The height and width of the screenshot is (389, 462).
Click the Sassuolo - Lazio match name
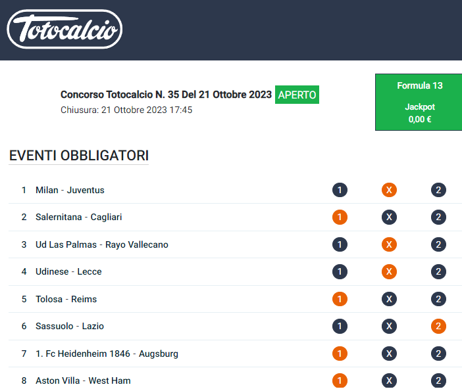pos(70,327)
